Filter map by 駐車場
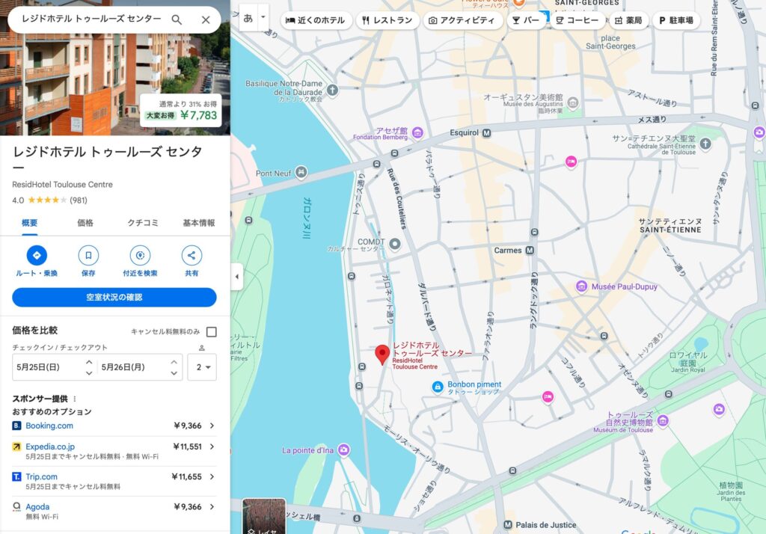This screenshot has height=534, width=766. pos(676,20)
